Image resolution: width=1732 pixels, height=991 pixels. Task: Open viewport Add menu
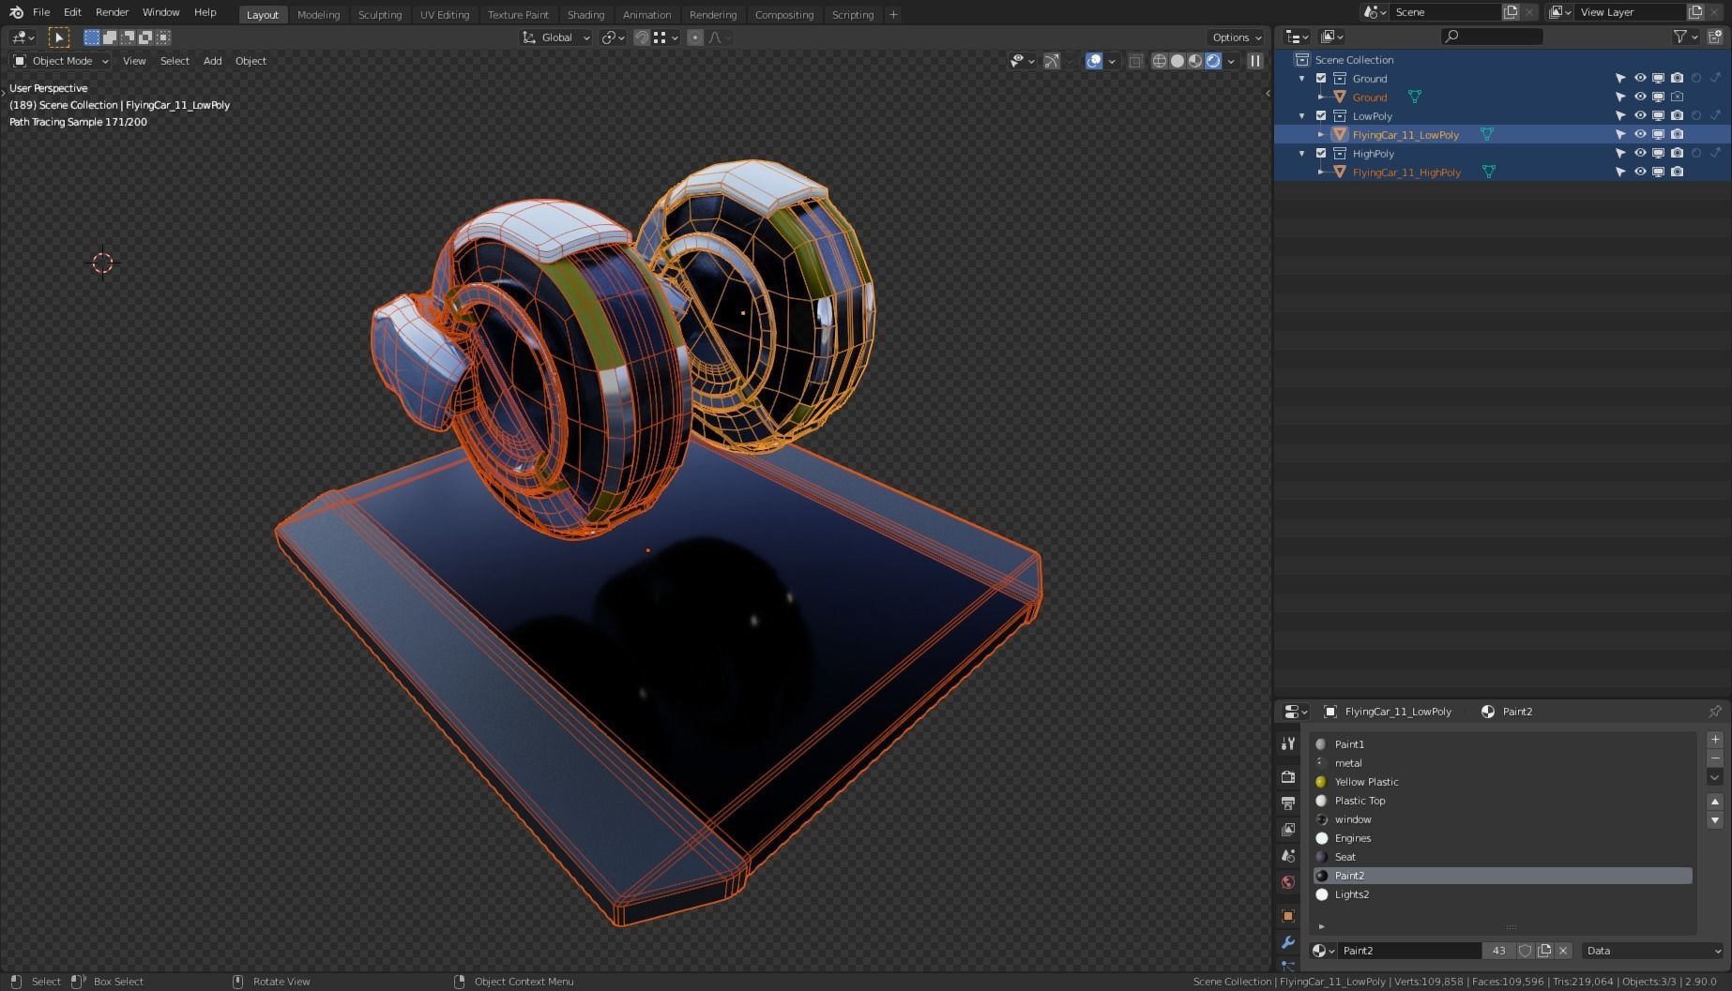pyautogui.click(x=213, y=61)
